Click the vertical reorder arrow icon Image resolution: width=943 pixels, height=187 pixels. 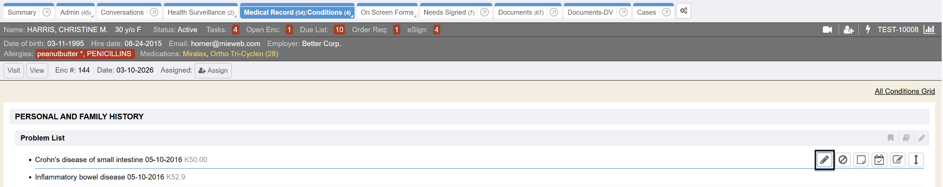pyautogui.click(x=916, y=160)
